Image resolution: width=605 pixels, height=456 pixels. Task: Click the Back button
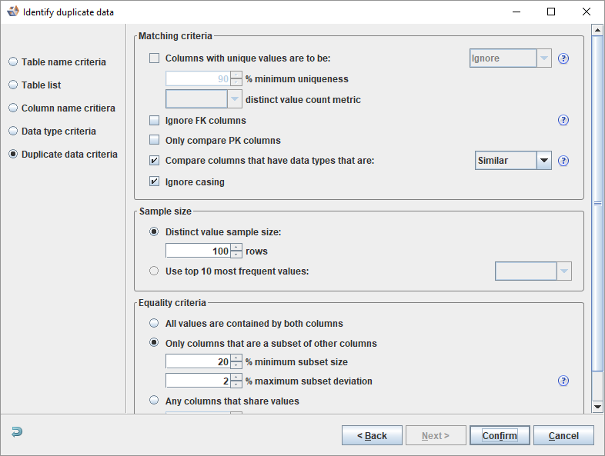click(372, 436)
